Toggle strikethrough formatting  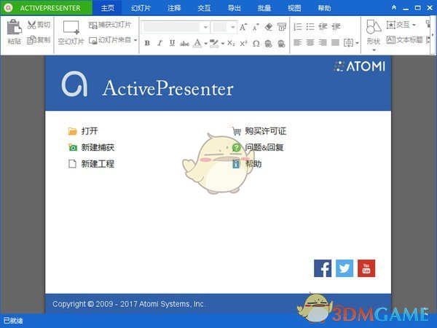pyautogui.click(x=184, y=43)
